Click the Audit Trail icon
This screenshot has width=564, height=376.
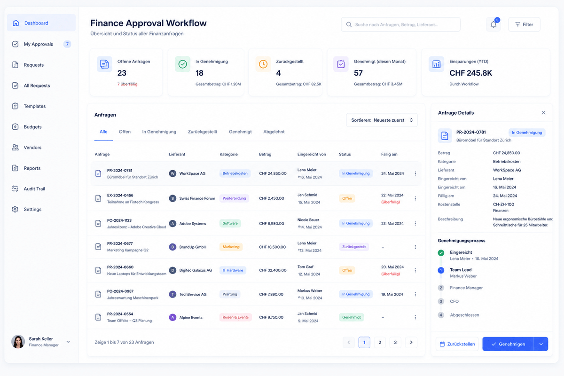pos(16,189)
